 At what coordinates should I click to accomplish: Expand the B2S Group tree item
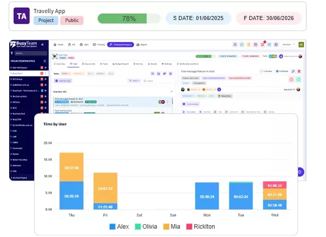point(11,79)
